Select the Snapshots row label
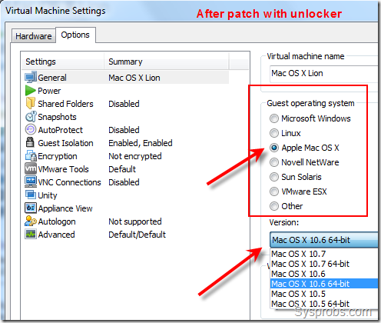This screenshot has height=323, width=381. pos(57,117)
